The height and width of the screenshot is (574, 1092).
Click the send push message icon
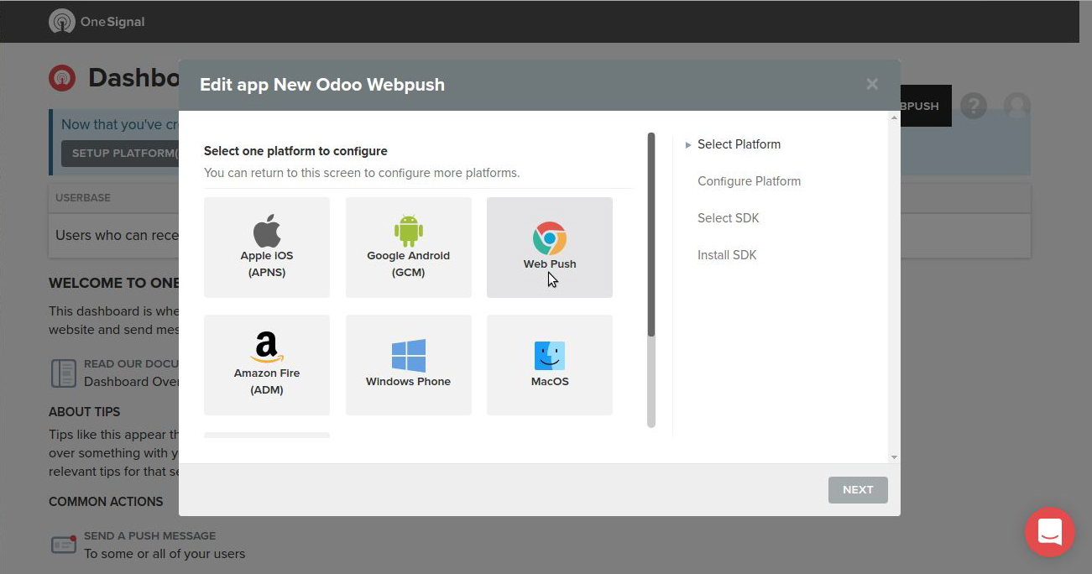(64, 544)
